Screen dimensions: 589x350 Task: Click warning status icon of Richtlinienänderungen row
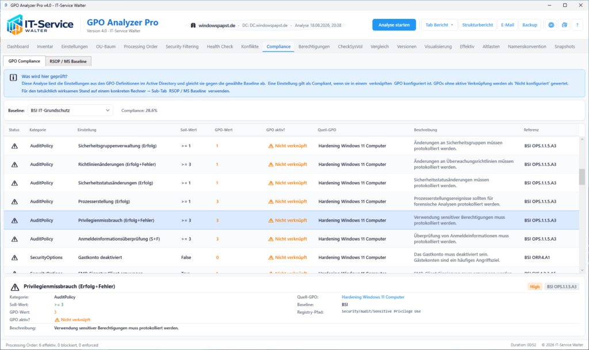pyautogui.click(x=14, y=164)
